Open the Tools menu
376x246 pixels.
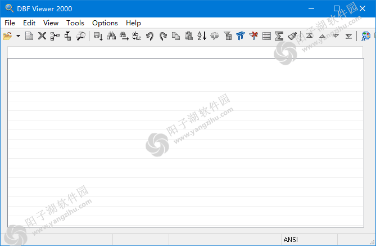point(75,23)
